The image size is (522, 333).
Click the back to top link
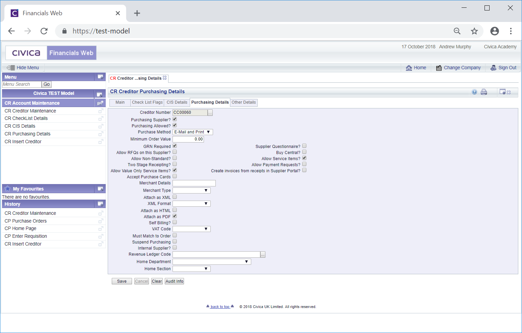(220, 307)
